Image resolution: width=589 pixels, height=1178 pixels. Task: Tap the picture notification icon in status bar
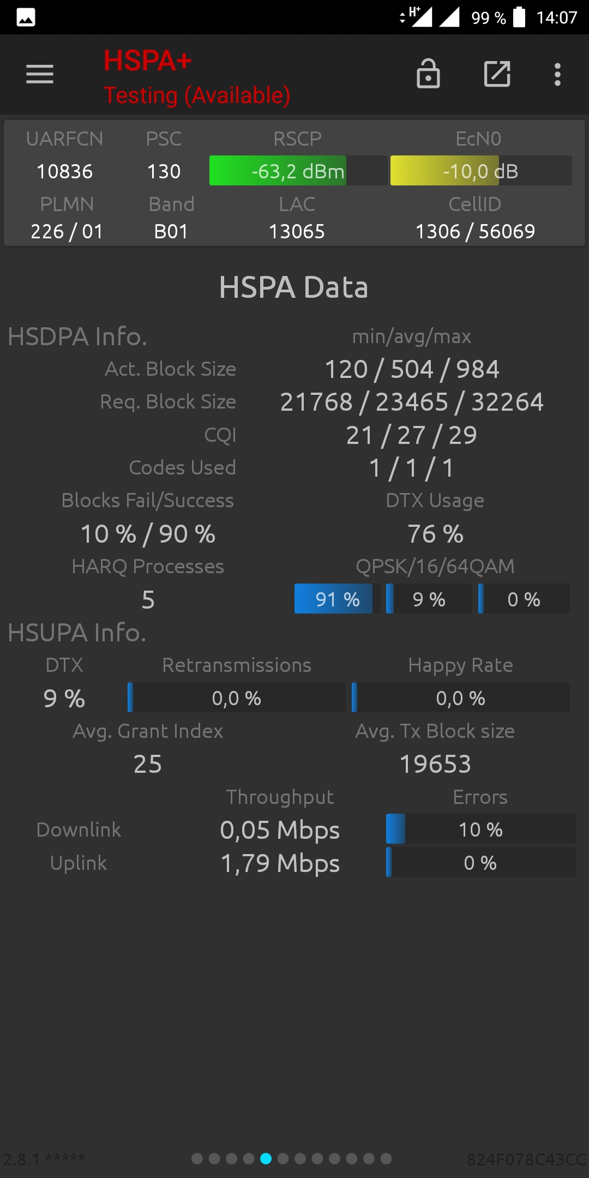pyautogui.click(x=26, y=17)
